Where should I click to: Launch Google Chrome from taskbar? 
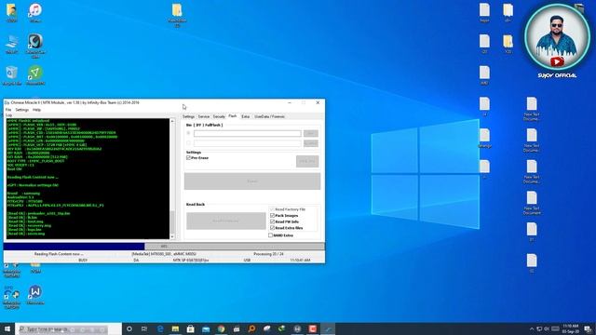coord(221,328)
